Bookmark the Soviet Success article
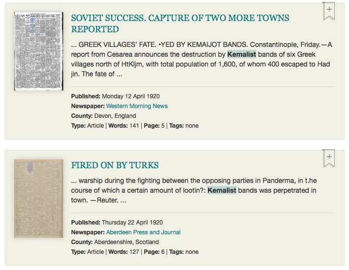Image resolution: width=349 pixels, height=270 pixels. point(329,11)
